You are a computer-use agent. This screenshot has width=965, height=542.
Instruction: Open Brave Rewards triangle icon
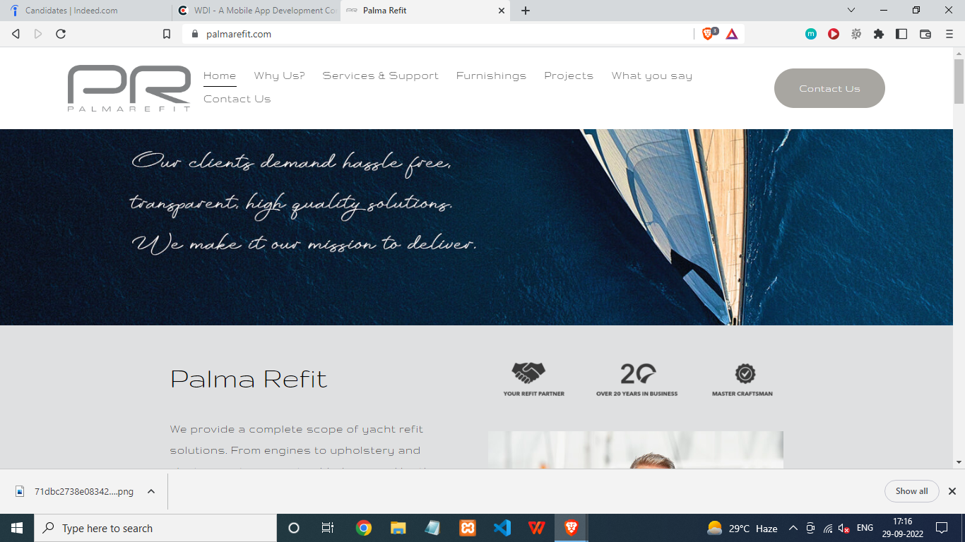[x=732, y=34]
